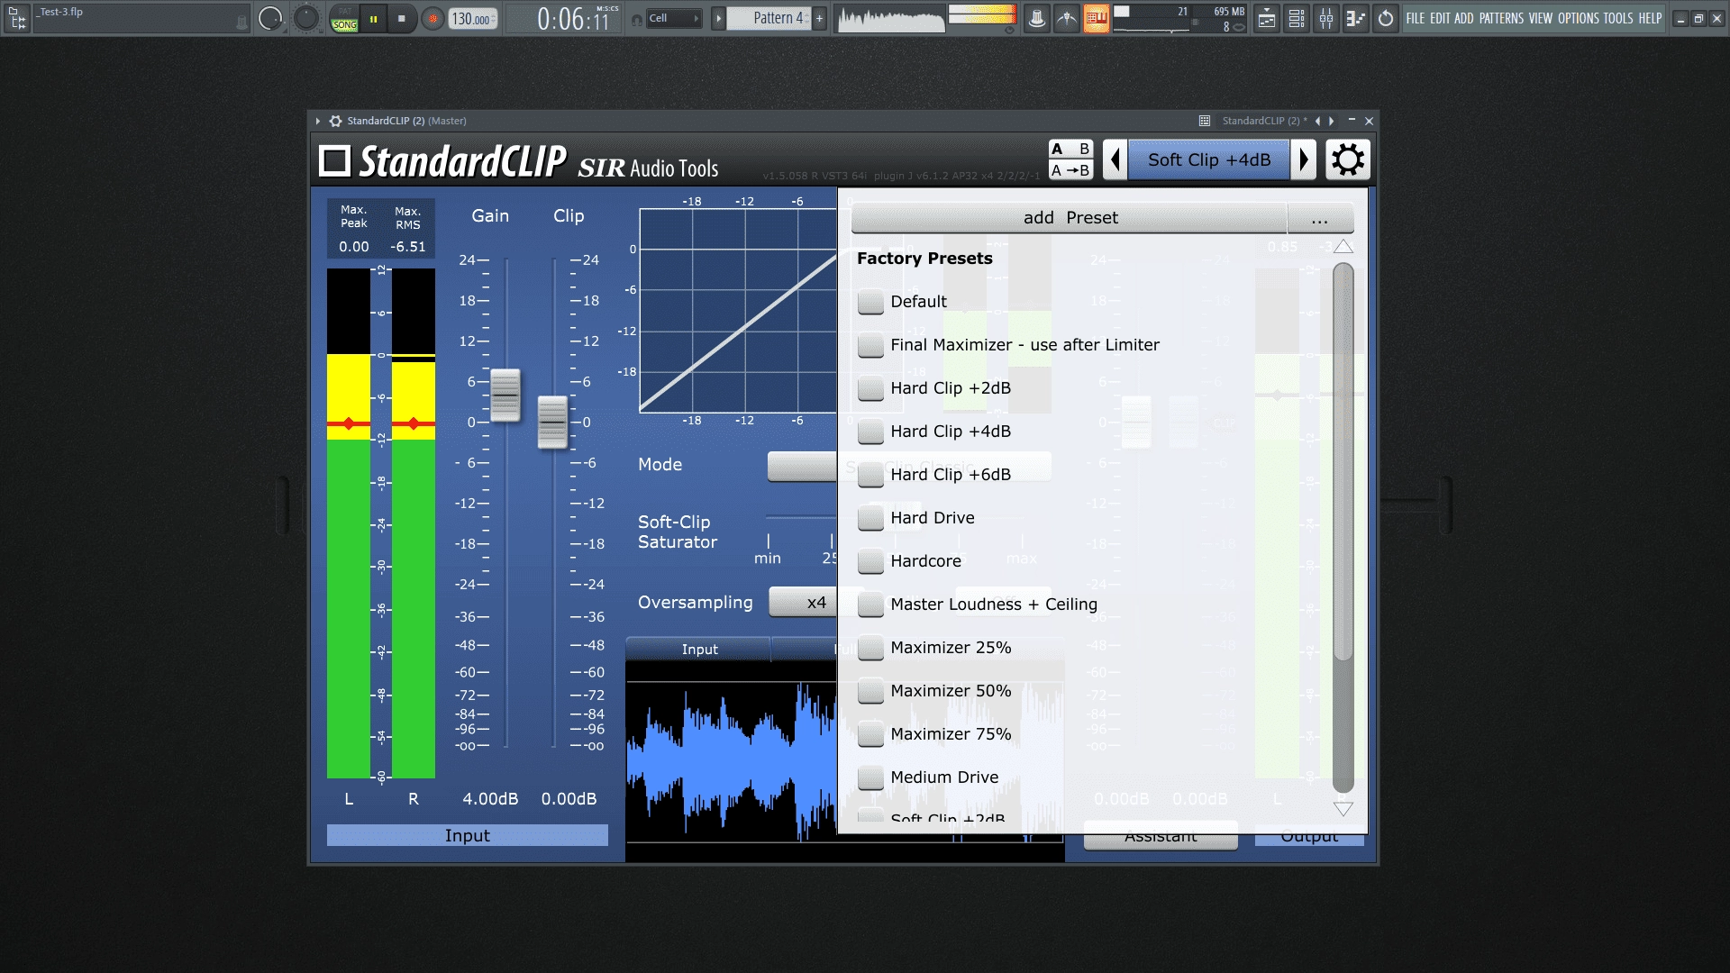This screenshot has height=973, width=1730.
Task: Choose the Maximizer 75% preset
Action: tap(934, 734)
